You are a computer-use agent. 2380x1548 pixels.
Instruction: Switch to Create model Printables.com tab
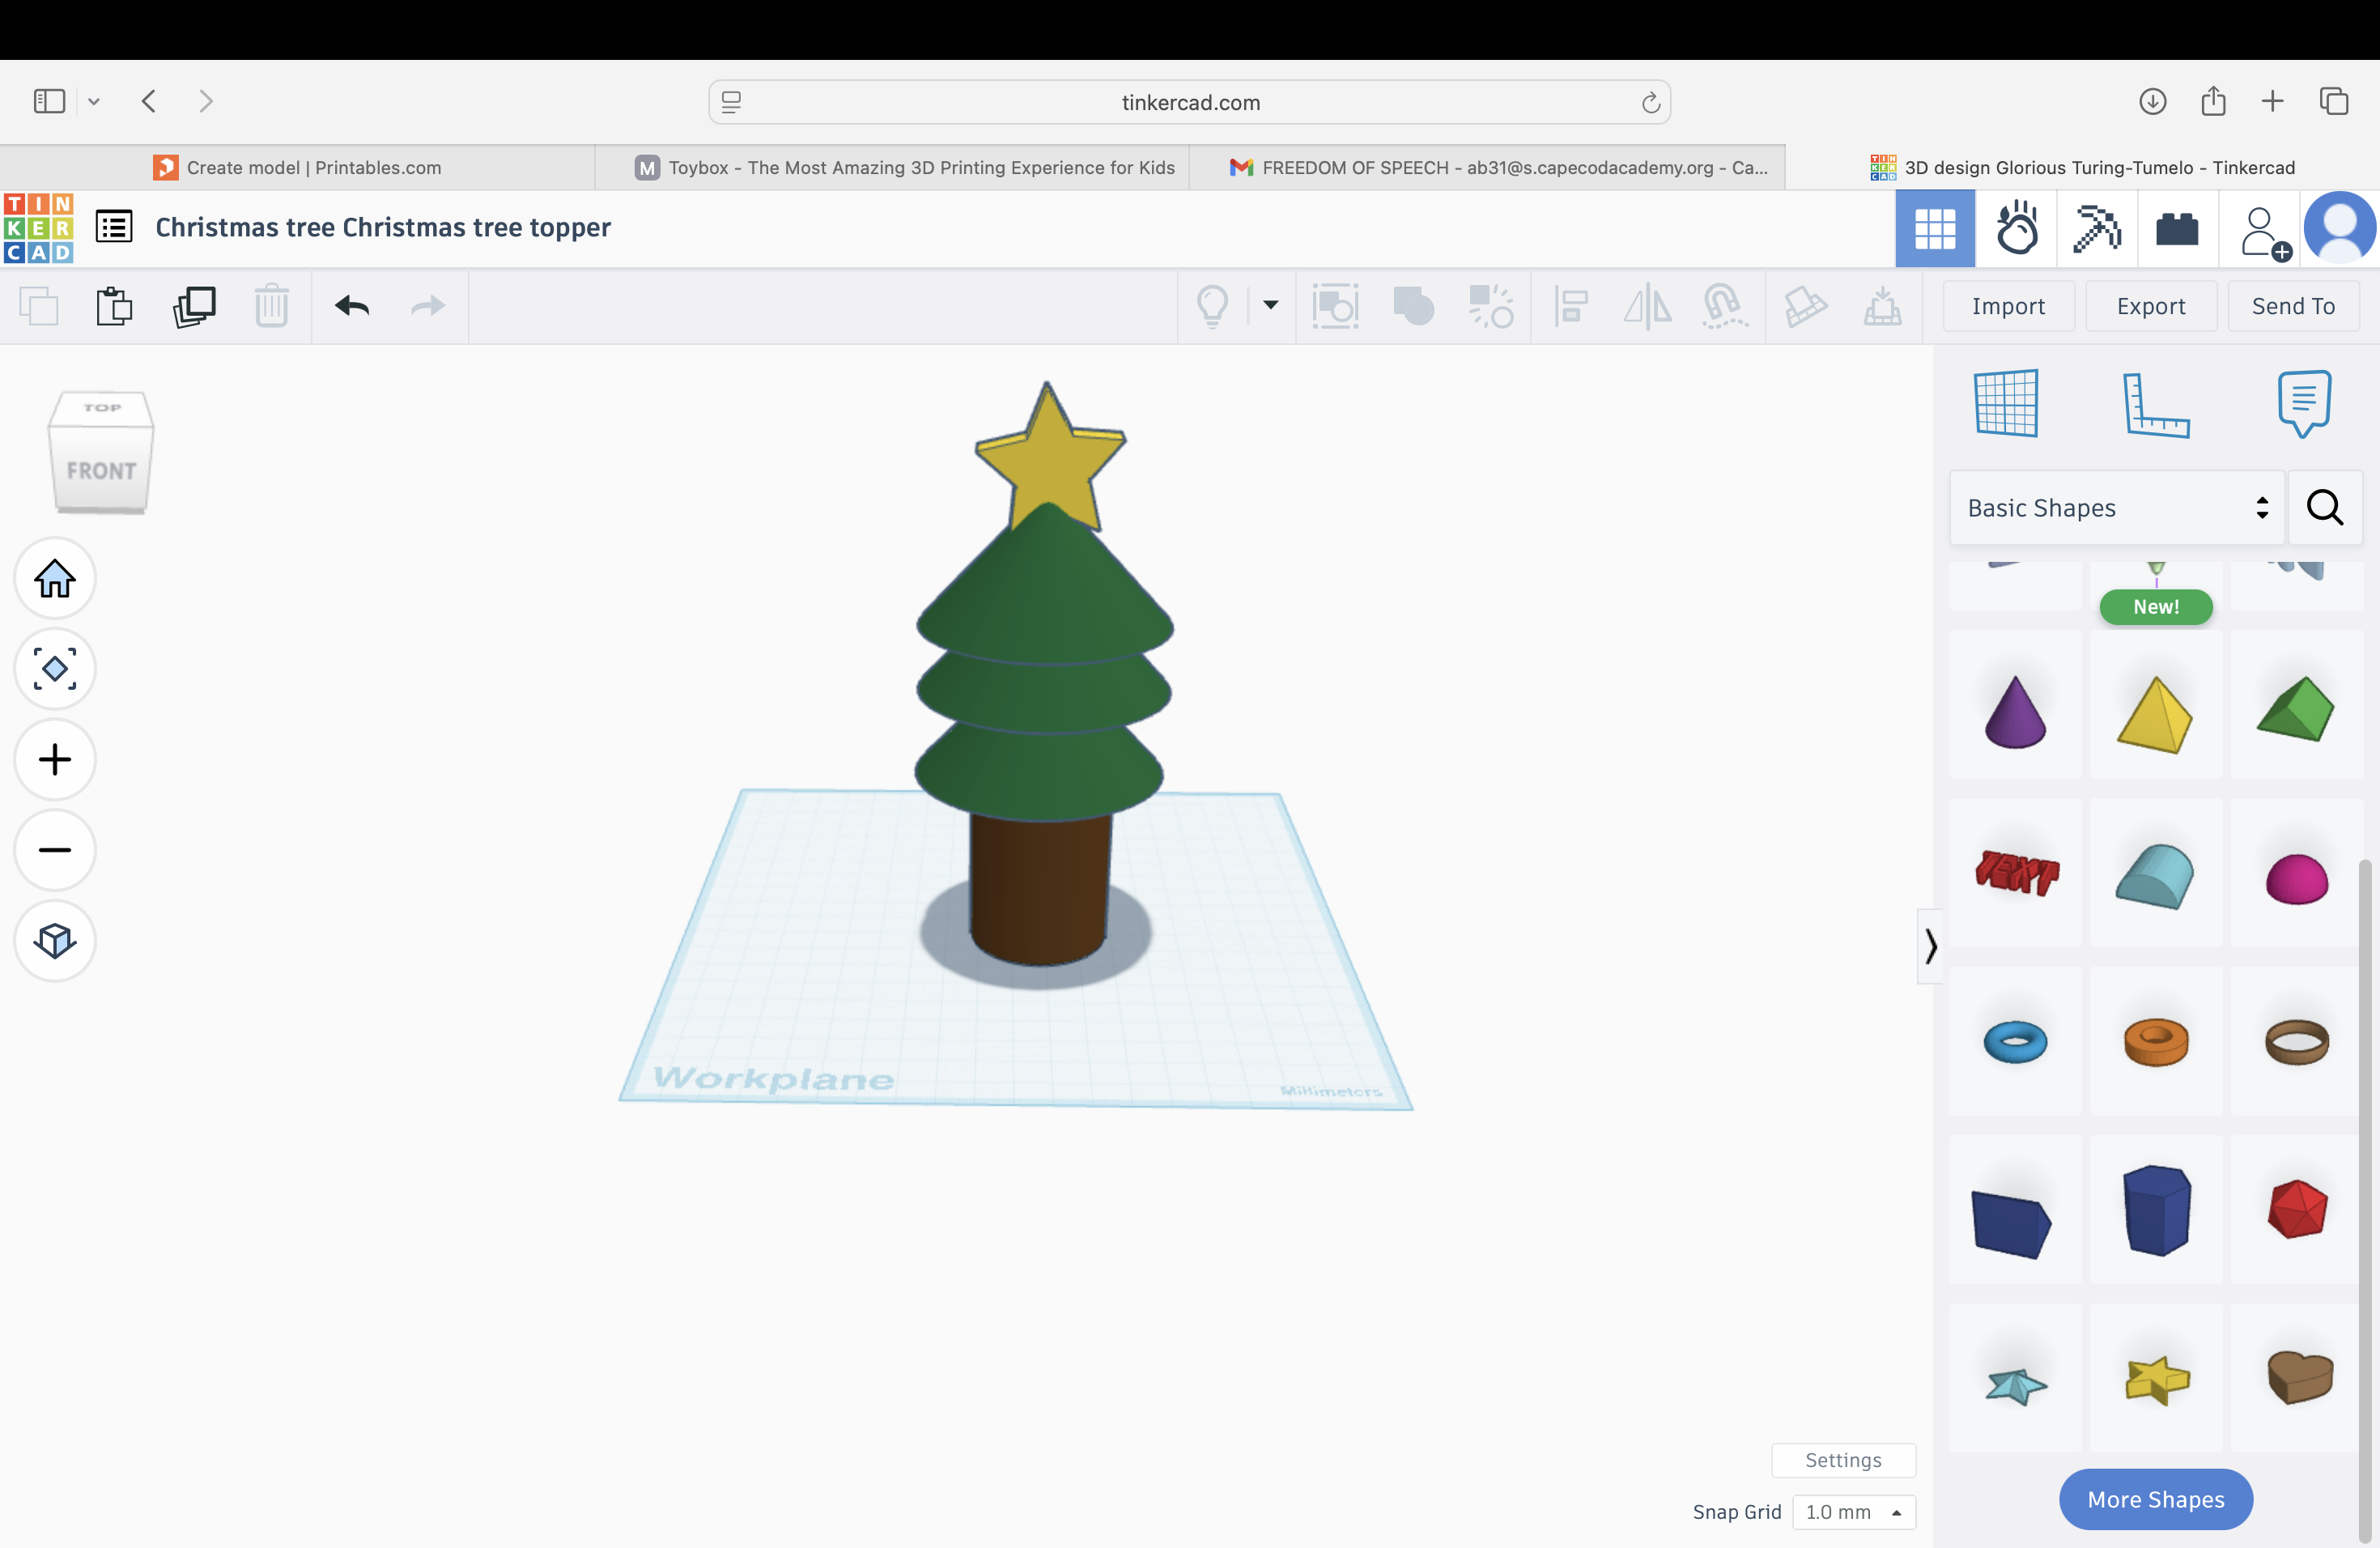(x=297, y=167)
